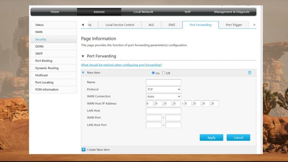Switch to the Port Trigger tab
This screenshot has width=288, height=162.
coord(234,25)
